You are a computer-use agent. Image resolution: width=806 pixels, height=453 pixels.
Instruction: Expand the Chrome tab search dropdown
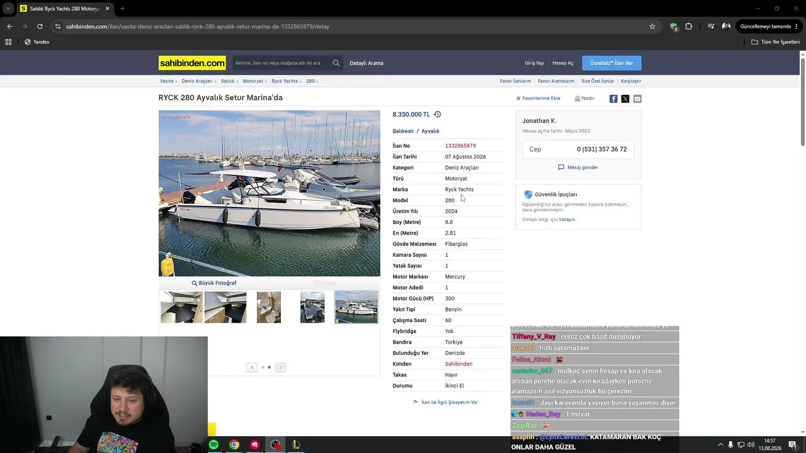[8, 9]
